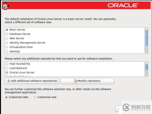The image size is (152, 114).
Task: Select Web Server installation type
Action: 7,39
